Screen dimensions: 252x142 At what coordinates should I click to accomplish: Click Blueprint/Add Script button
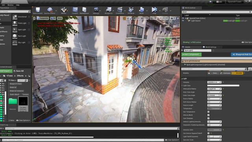[241, 54]
